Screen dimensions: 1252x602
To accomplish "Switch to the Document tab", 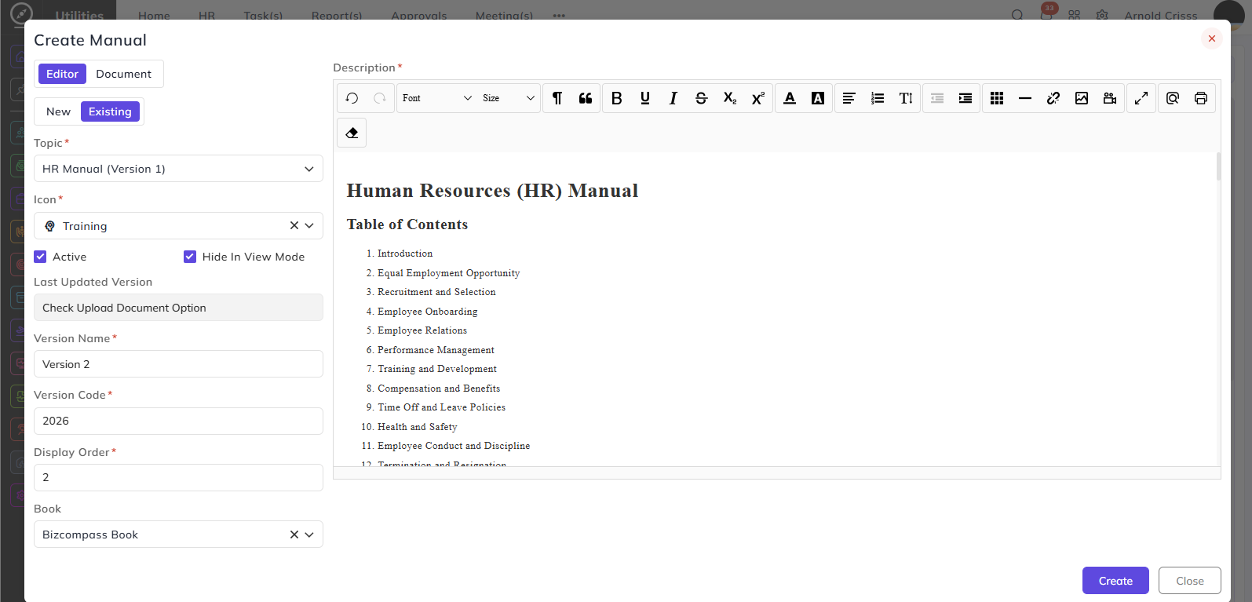I will 124,74.
